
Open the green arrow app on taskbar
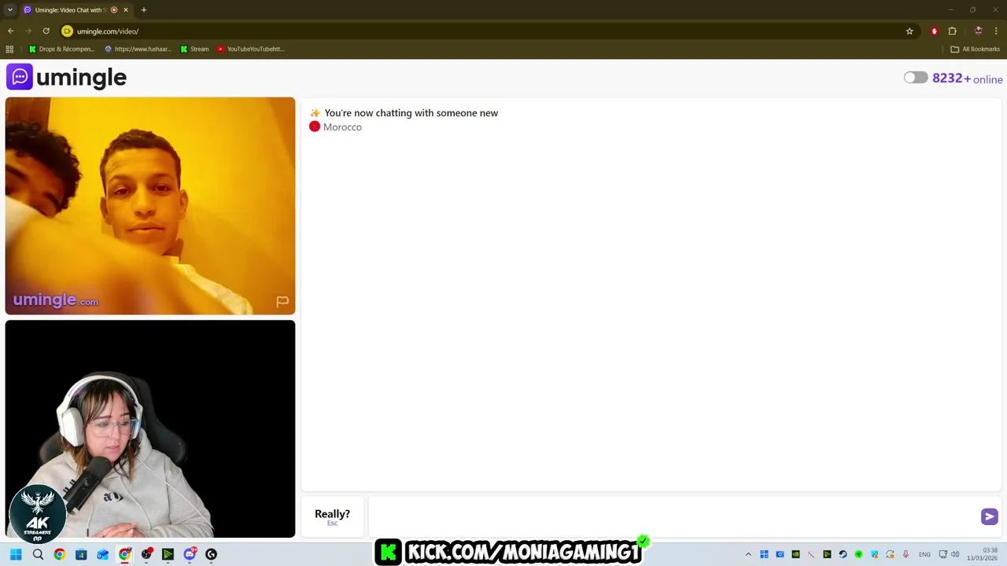(x=168, y=554)
